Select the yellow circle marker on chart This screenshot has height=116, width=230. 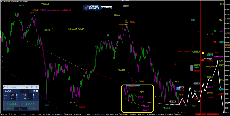(203, 53)
